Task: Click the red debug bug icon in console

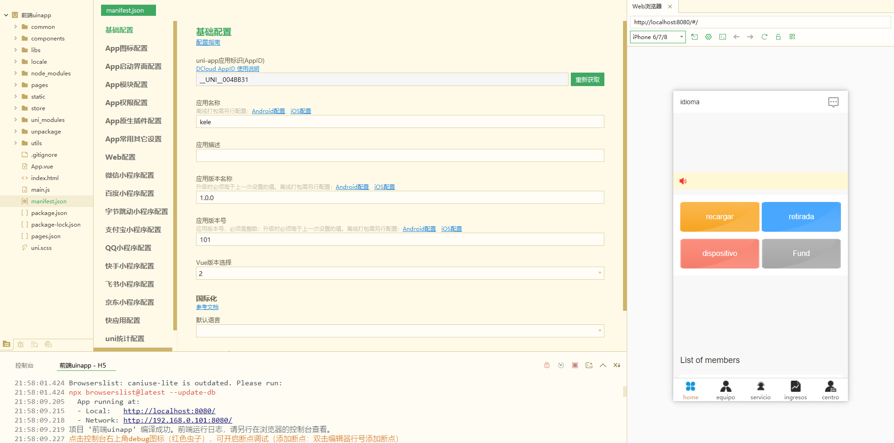Action: coord(547,365)
